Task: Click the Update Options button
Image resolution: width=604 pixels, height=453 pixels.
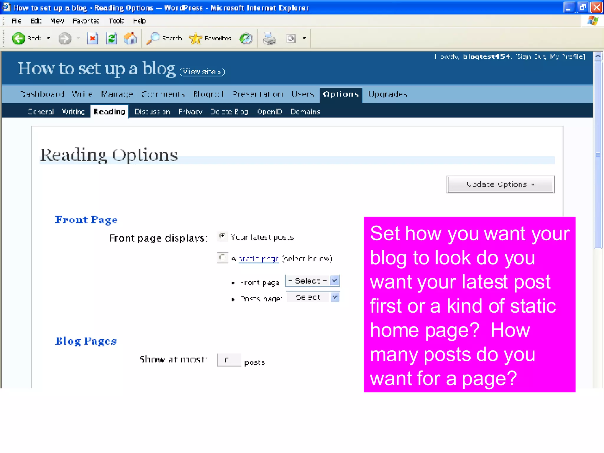Action: tap(500, 184)
